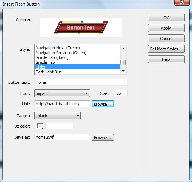Browse for a link target next to Link field
This screenshot has width=192, height=182.
point(103,104)
